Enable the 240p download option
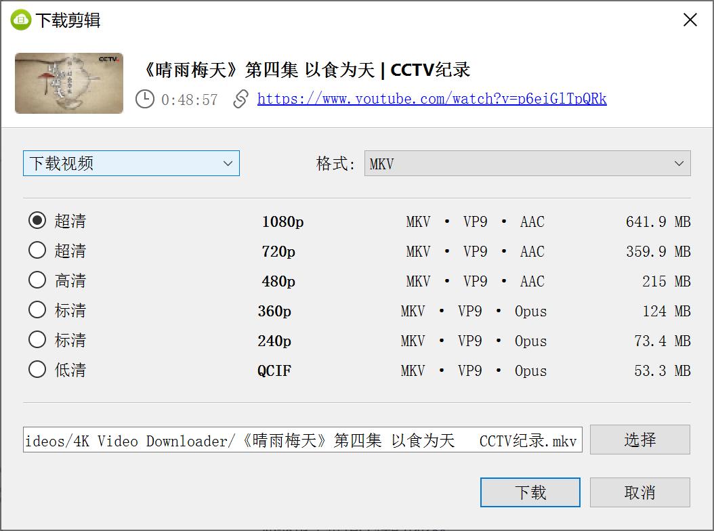The width and height of the screenshot is (714, 531). tap(37, 340)
